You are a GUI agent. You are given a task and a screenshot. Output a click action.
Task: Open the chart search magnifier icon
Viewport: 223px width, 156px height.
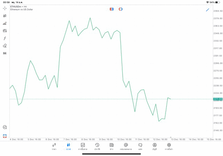coord(5,127)
